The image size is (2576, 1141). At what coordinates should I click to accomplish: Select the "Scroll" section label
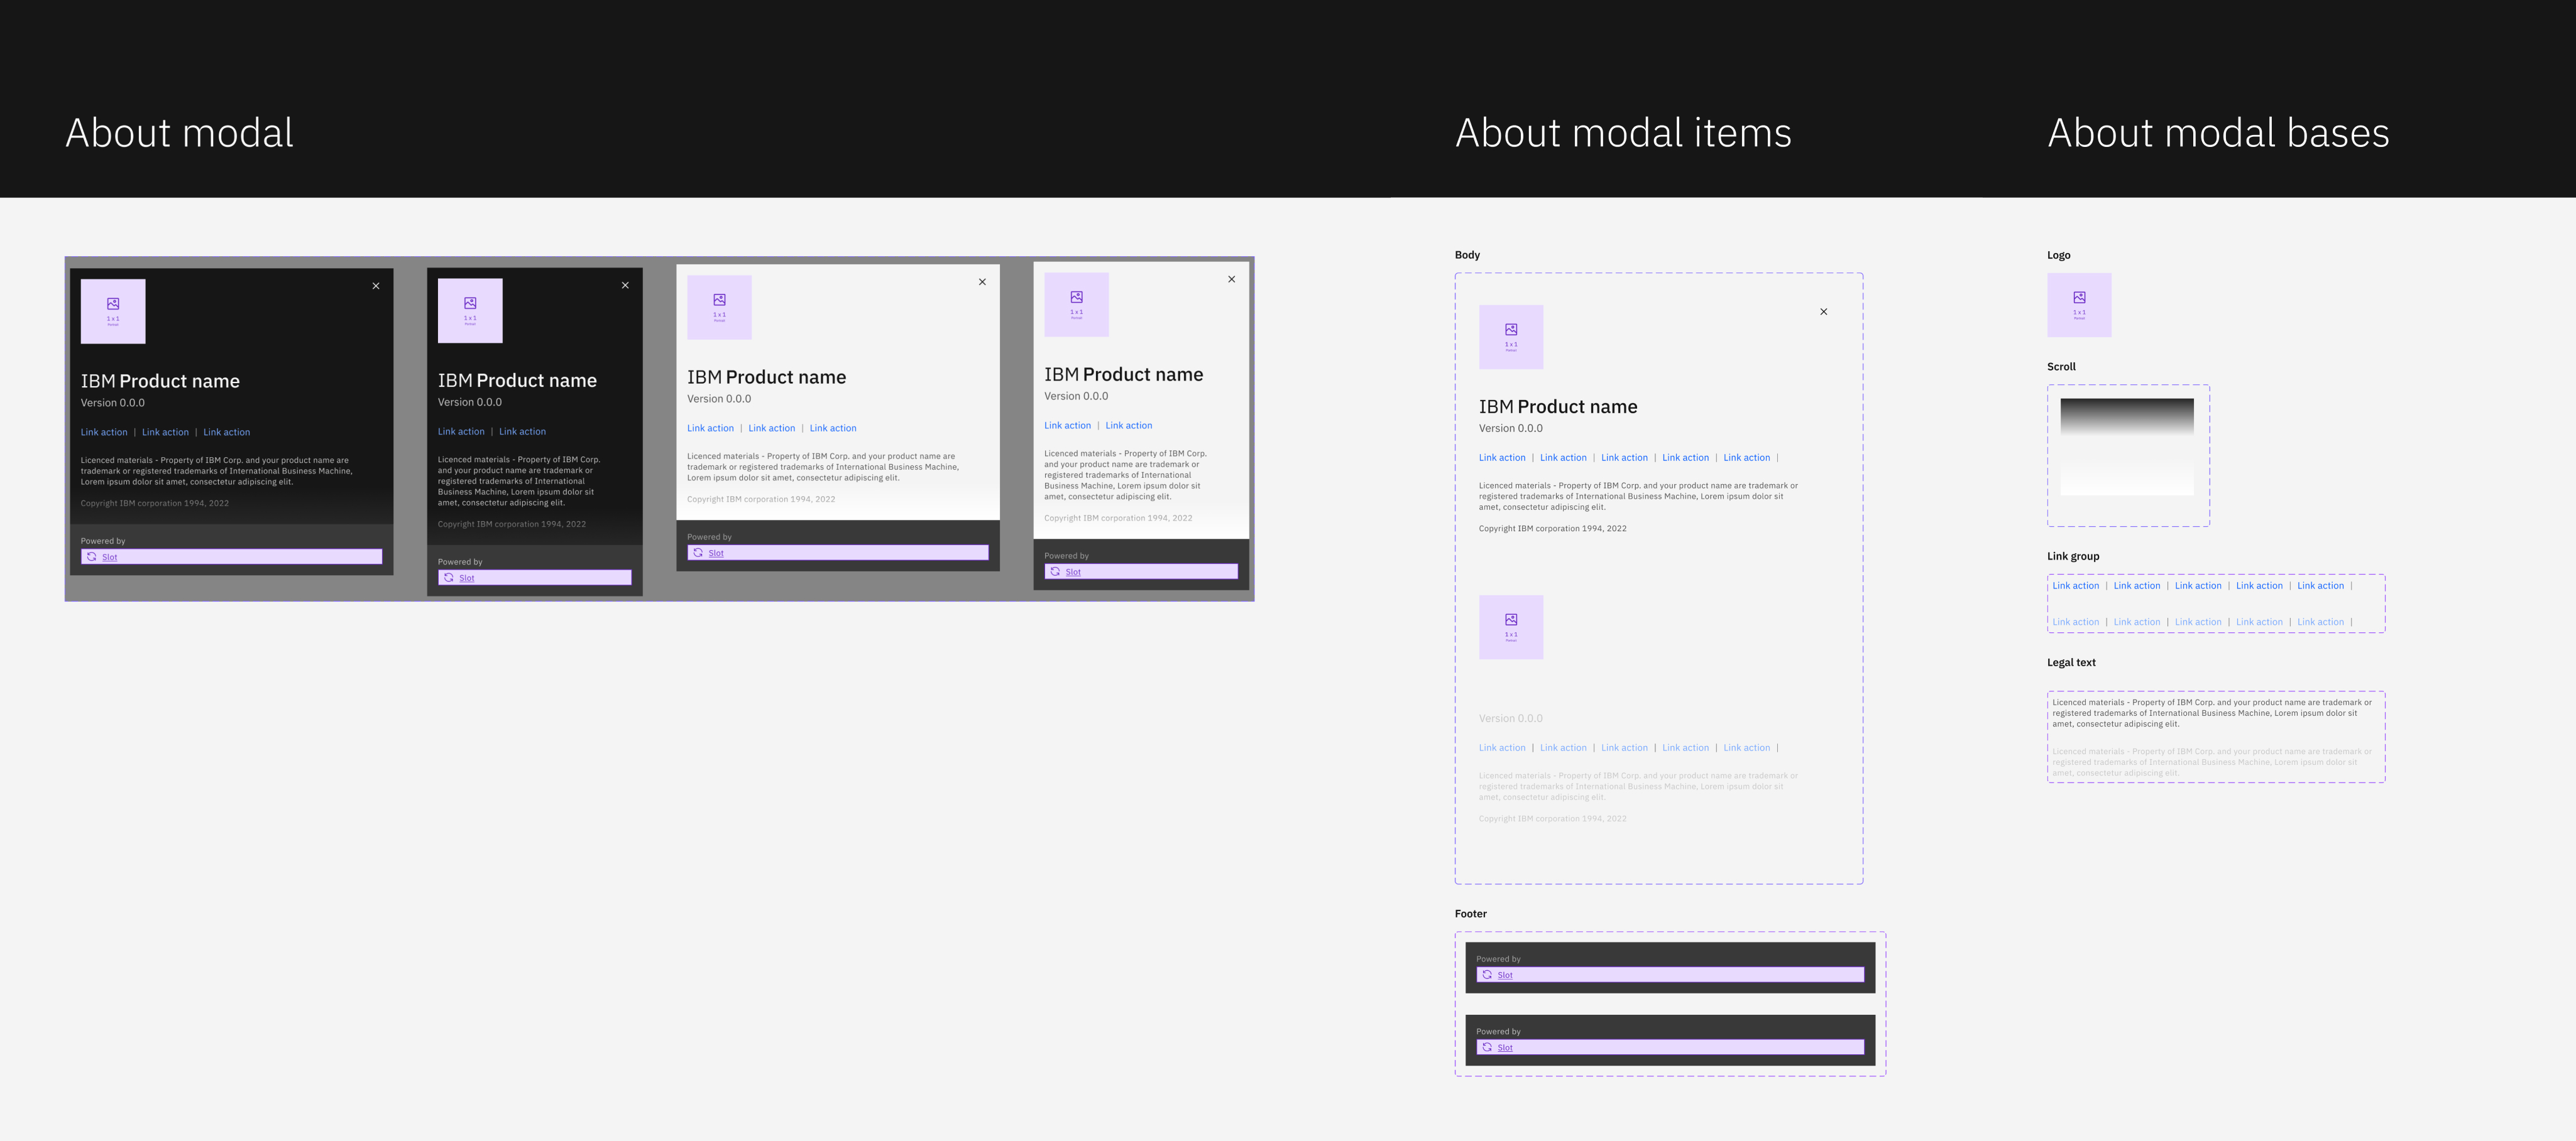pos(2061,367)
